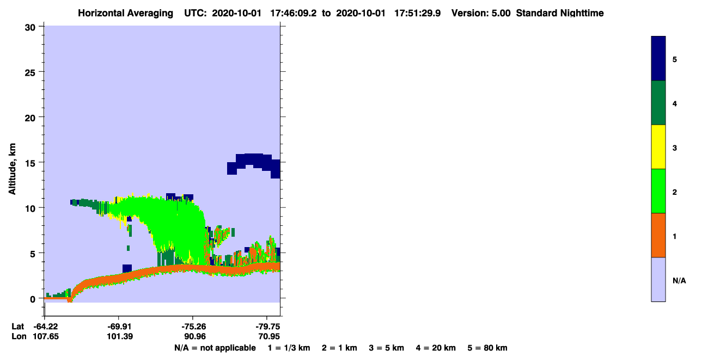The image size is (708, 363).
Task: Click the latitude value -69.91
Action: pos(119,327)
